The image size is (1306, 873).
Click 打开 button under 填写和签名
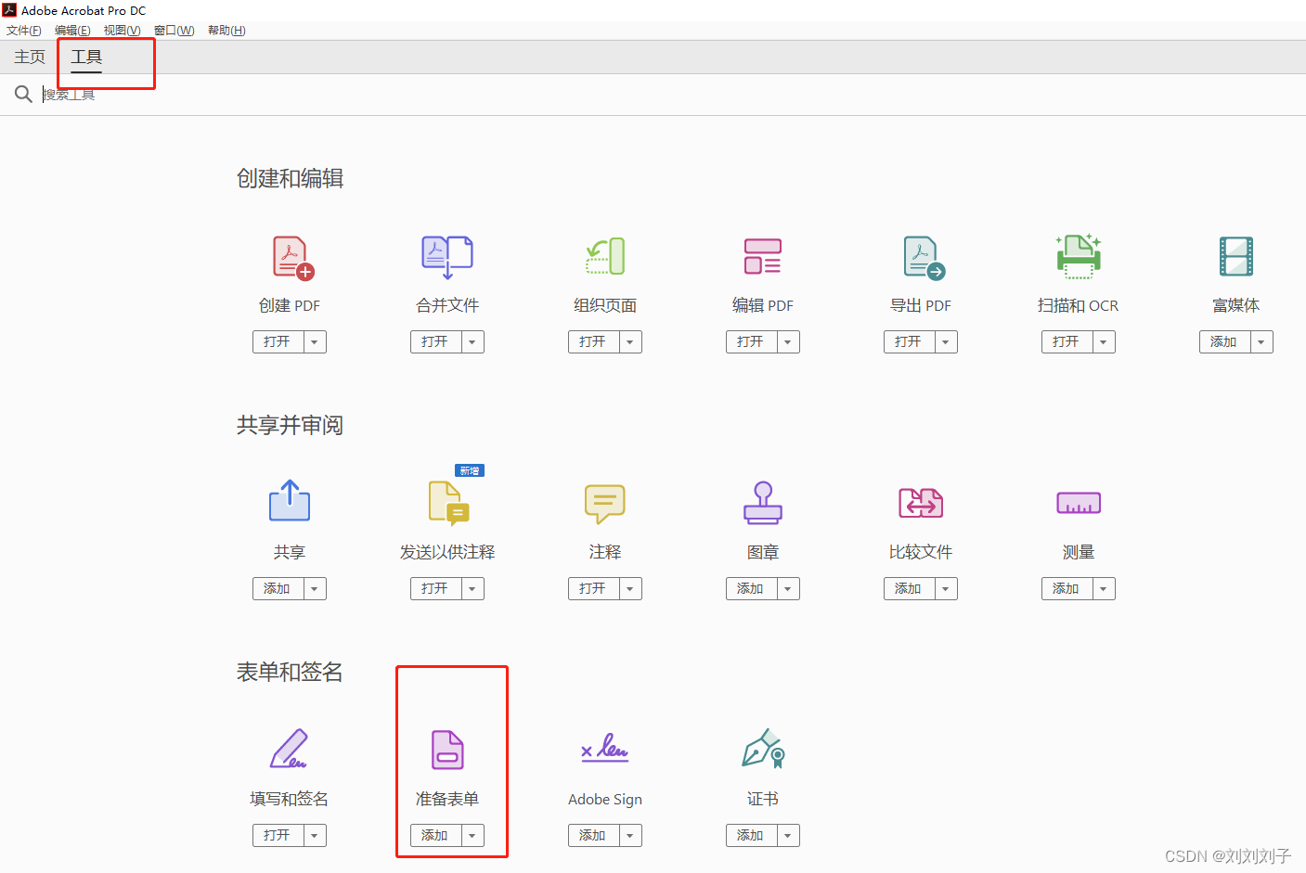278,835
